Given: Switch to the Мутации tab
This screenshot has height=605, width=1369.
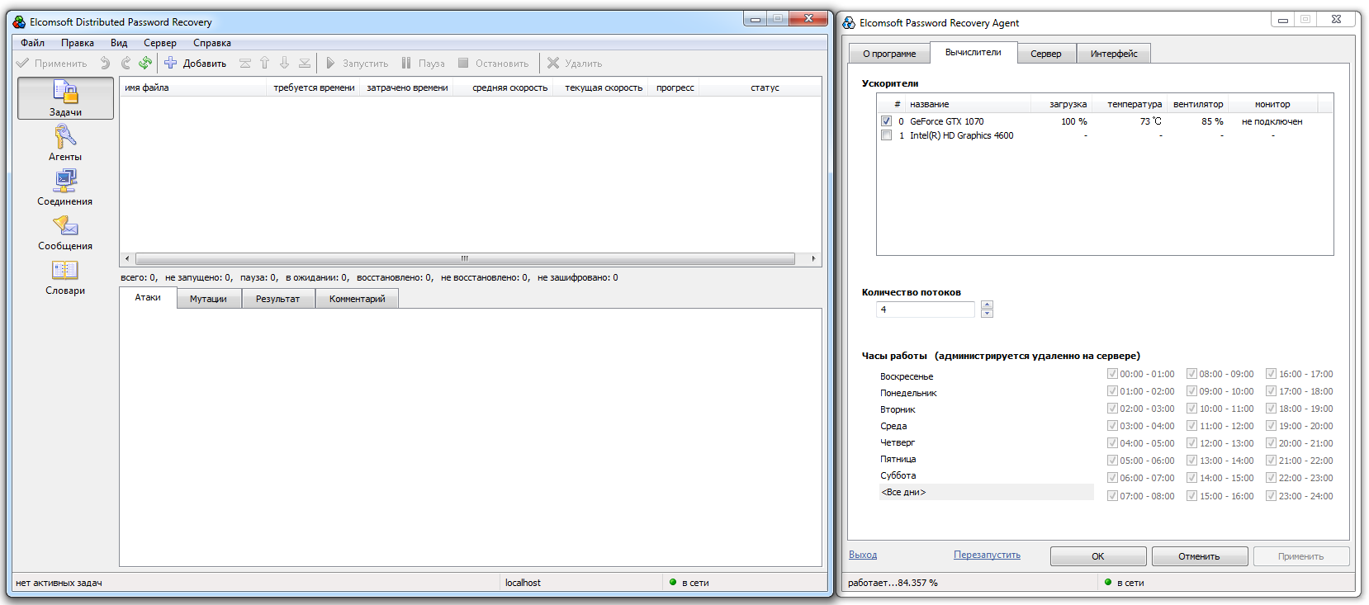Looking at the screenshot, I should click(208, 299).
